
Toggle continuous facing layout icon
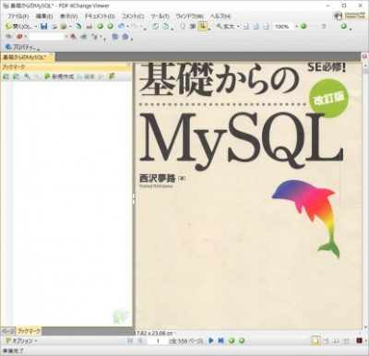pyautogui.click(x=346, y=340)
